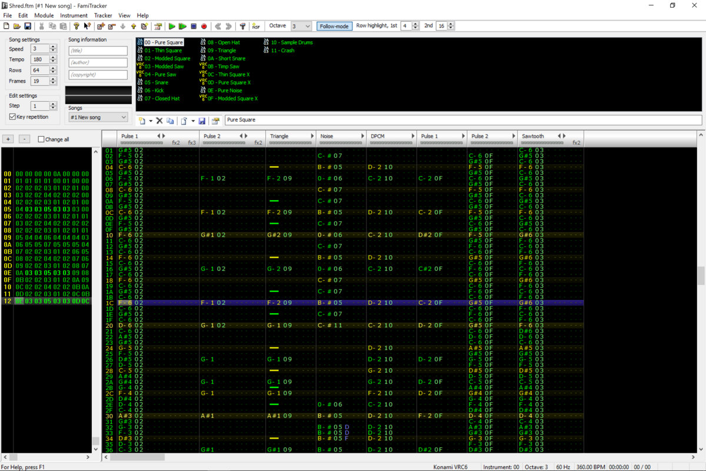Click the Add frame toolbar icon

101,26
